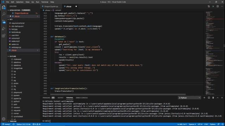Image resolution: width=225 pixels, height=126 pixels.
Task: Click the unsaved dot on ytp.py tab
Action: pyautogui.click(x=76, y=6)
